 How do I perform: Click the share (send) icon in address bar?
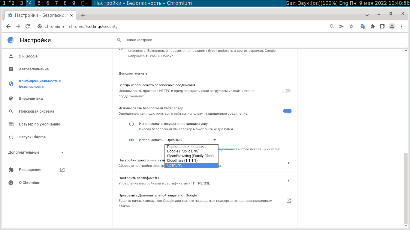coord(341,26)
